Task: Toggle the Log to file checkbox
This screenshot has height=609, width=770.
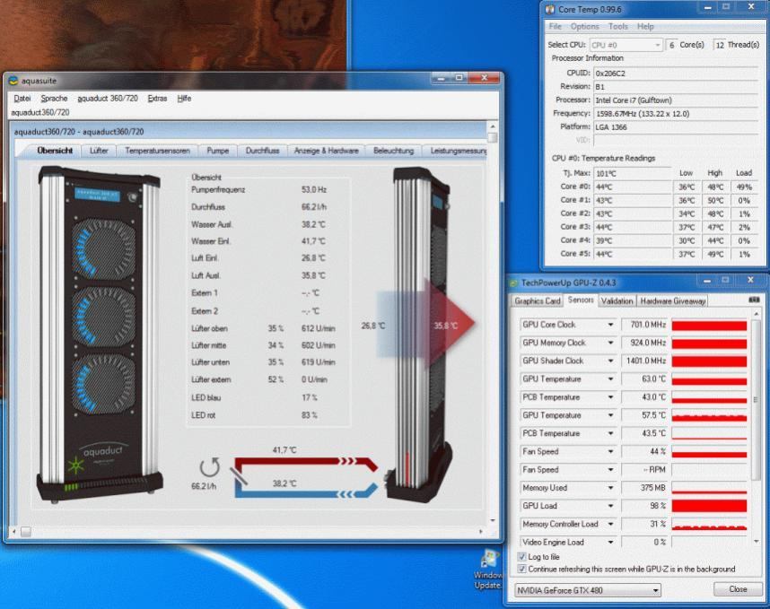Action: (x=522, y=557)
